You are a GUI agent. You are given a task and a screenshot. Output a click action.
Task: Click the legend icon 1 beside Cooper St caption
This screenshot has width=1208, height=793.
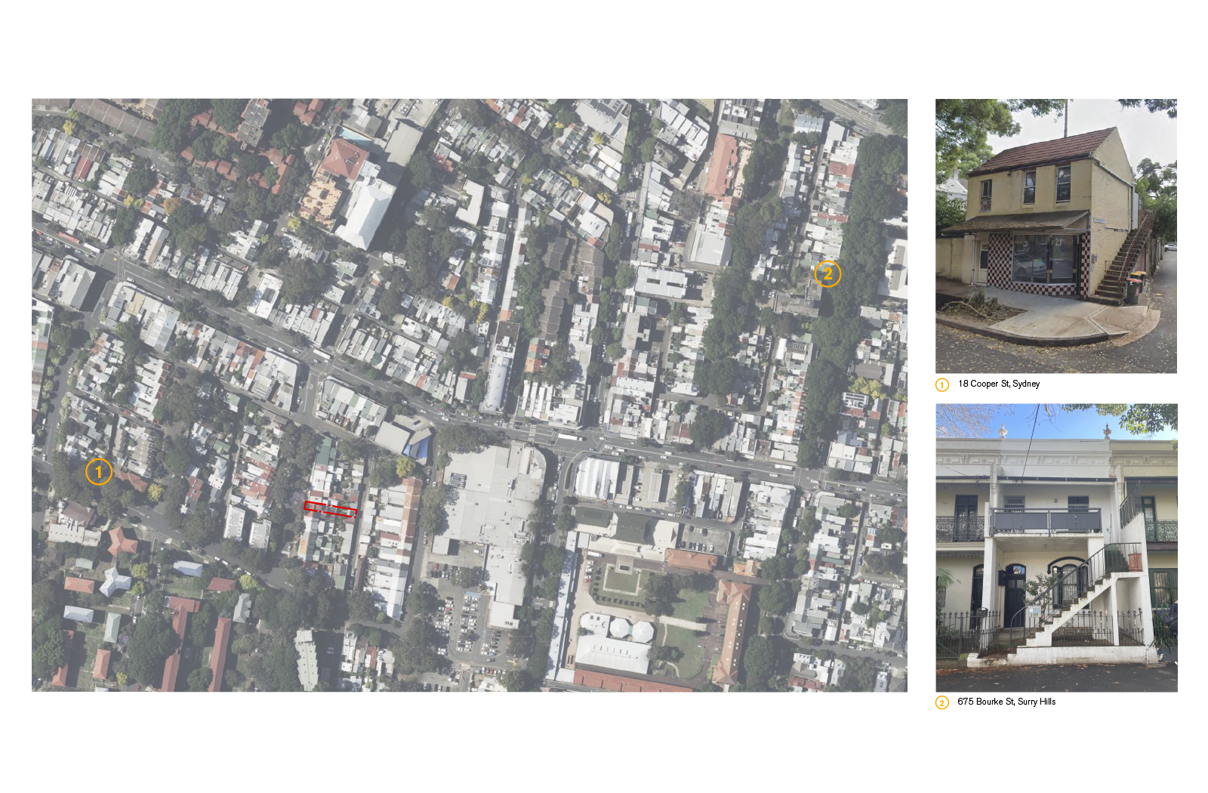click(942, 384)
